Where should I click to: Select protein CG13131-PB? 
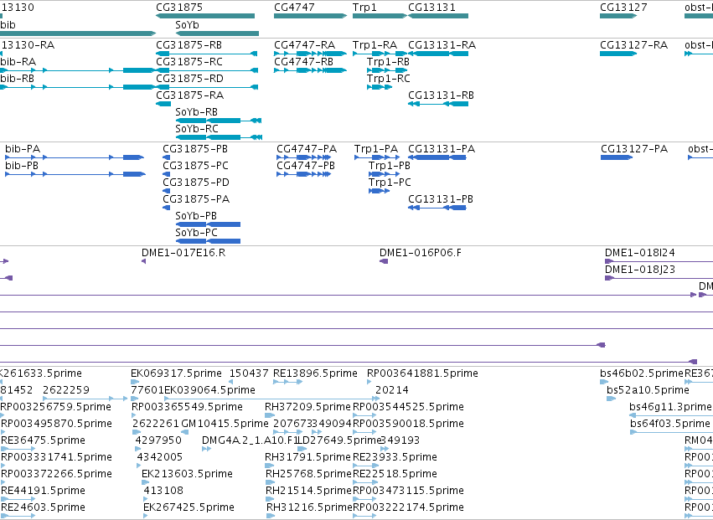click(x=441, y=199)
